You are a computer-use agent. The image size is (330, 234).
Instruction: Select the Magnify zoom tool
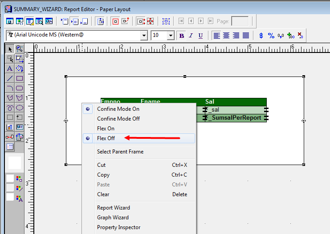coord(19,48)
